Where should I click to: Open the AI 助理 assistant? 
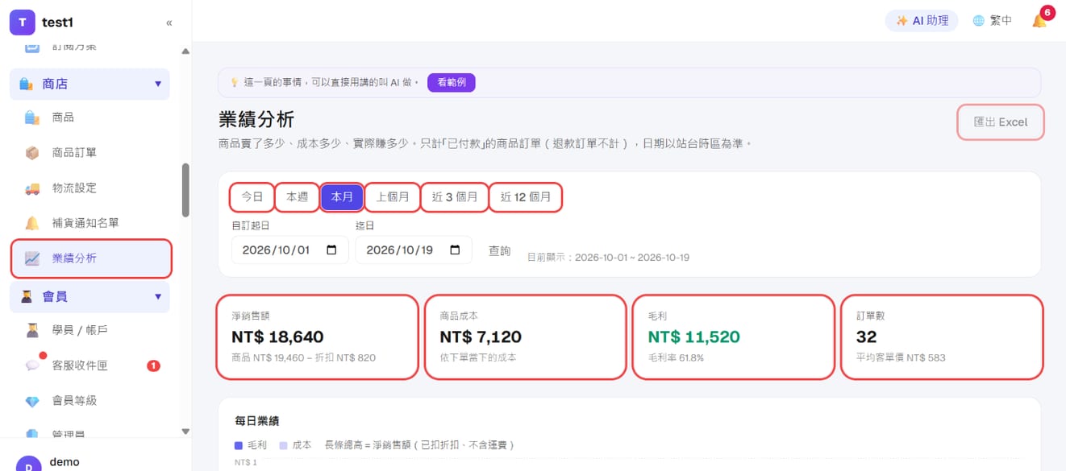(x=922, y=21)
